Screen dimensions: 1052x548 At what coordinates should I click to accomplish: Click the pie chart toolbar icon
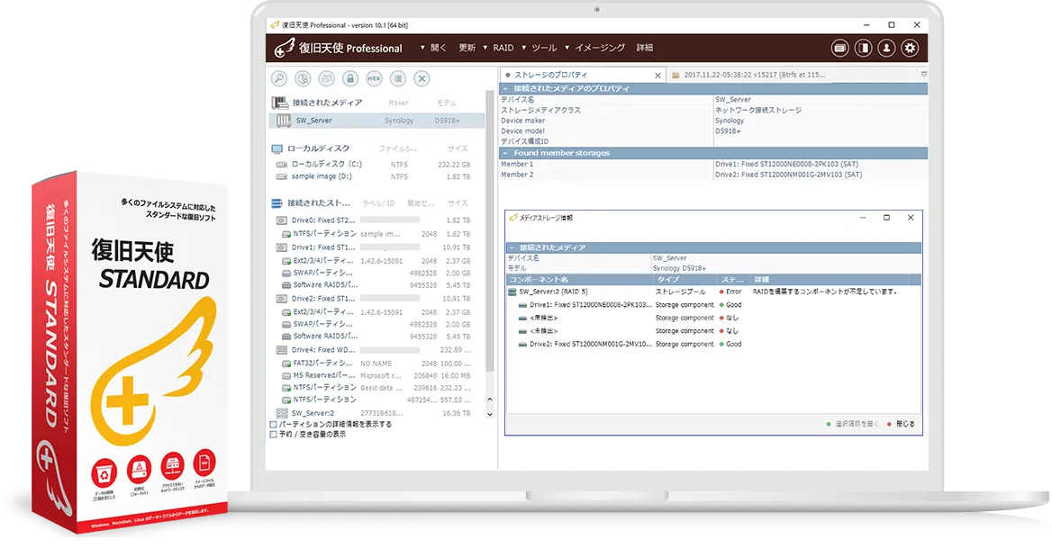tap(304, 78)
